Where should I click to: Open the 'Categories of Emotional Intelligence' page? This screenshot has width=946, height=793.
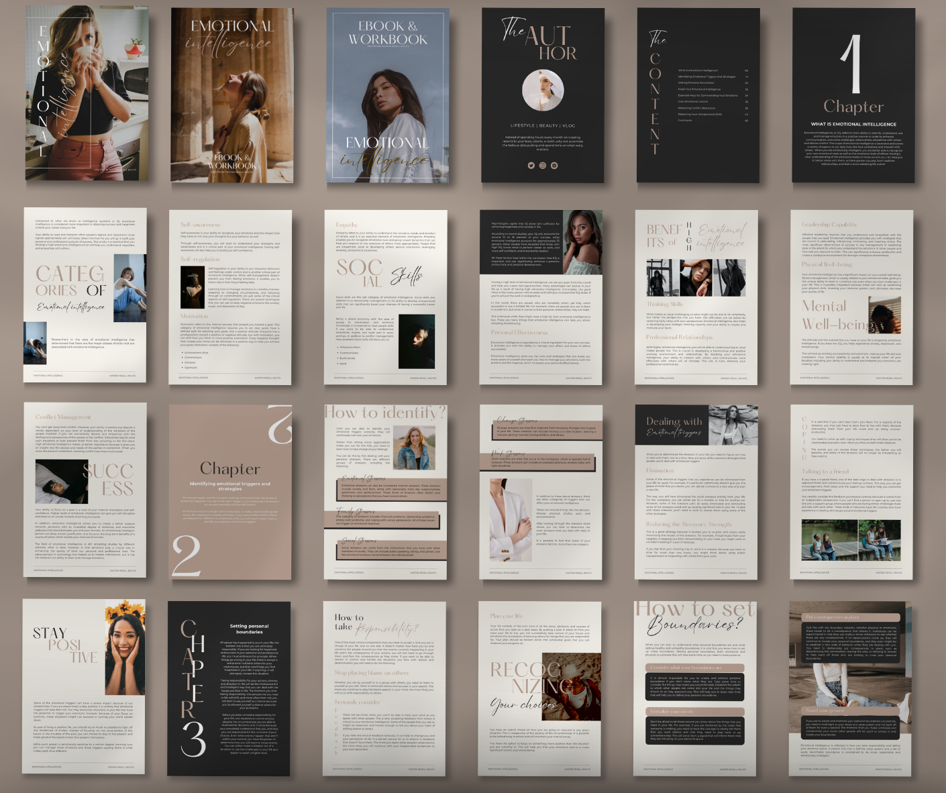click(85, 295)
